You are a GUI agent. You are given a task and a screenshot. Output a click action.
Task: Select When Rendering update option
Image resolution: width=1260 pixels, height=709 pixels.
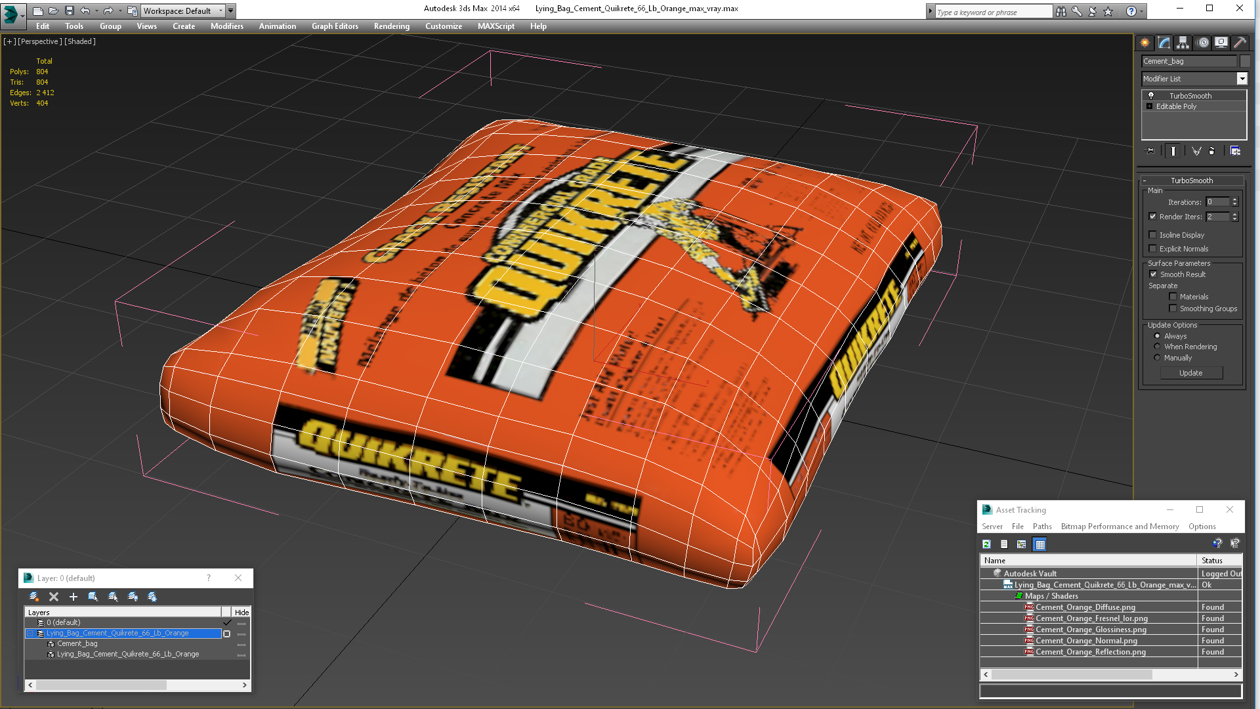click(1158, 347)
